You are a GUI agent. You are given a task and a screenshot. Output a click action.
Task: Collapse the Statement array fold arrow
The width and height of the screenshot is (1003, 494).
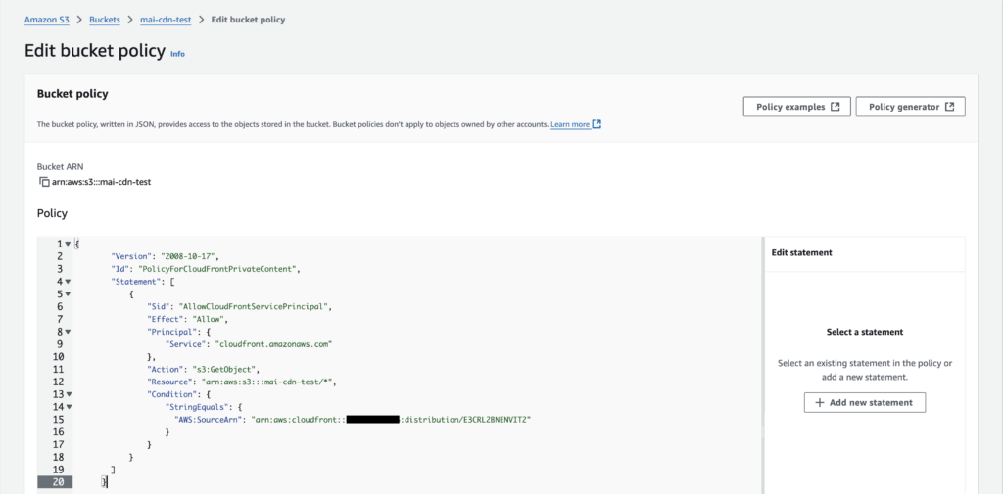[68, 282]
